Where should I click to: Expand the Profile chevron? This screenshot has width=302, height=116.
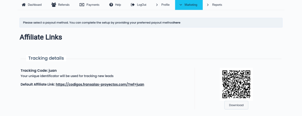point(157,5)
